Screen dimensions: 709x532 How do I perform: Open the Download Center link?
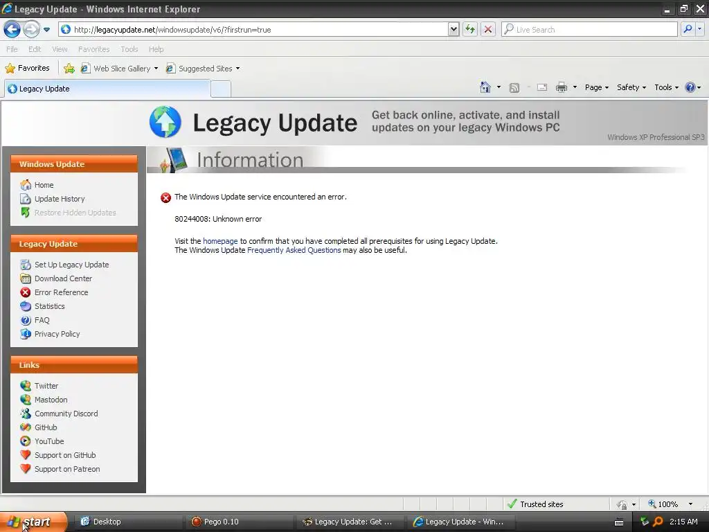pyautogui.click(x=63, y=278)
